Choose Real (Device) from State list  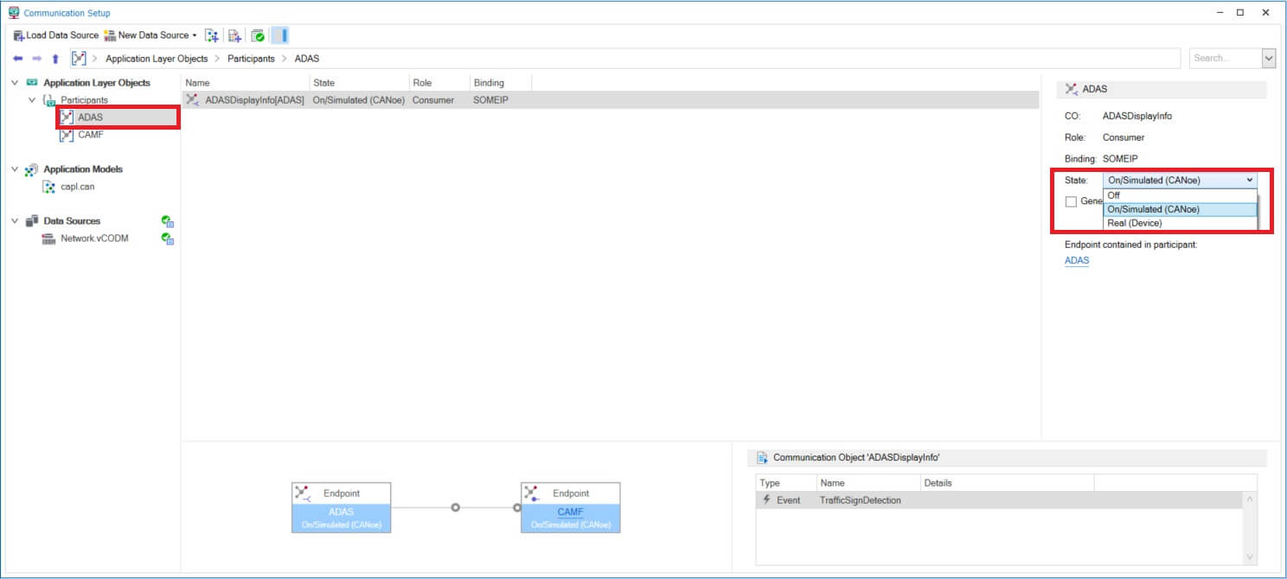point(1135,223)
